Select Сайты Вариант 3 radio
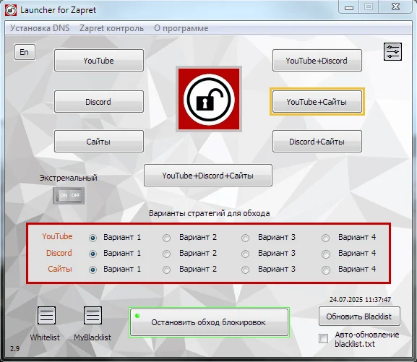The image size is (417, 362). tap(245, 270)
